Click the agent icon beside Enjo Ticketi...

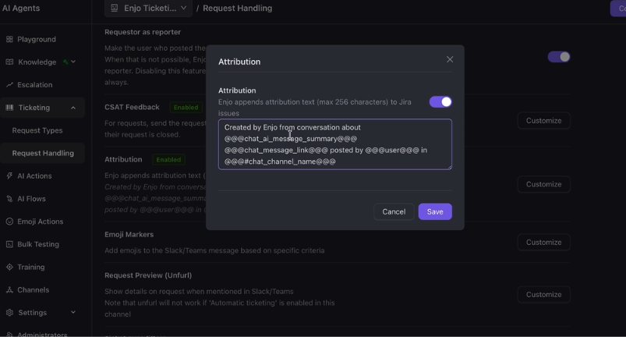click(x=115, y=8)
